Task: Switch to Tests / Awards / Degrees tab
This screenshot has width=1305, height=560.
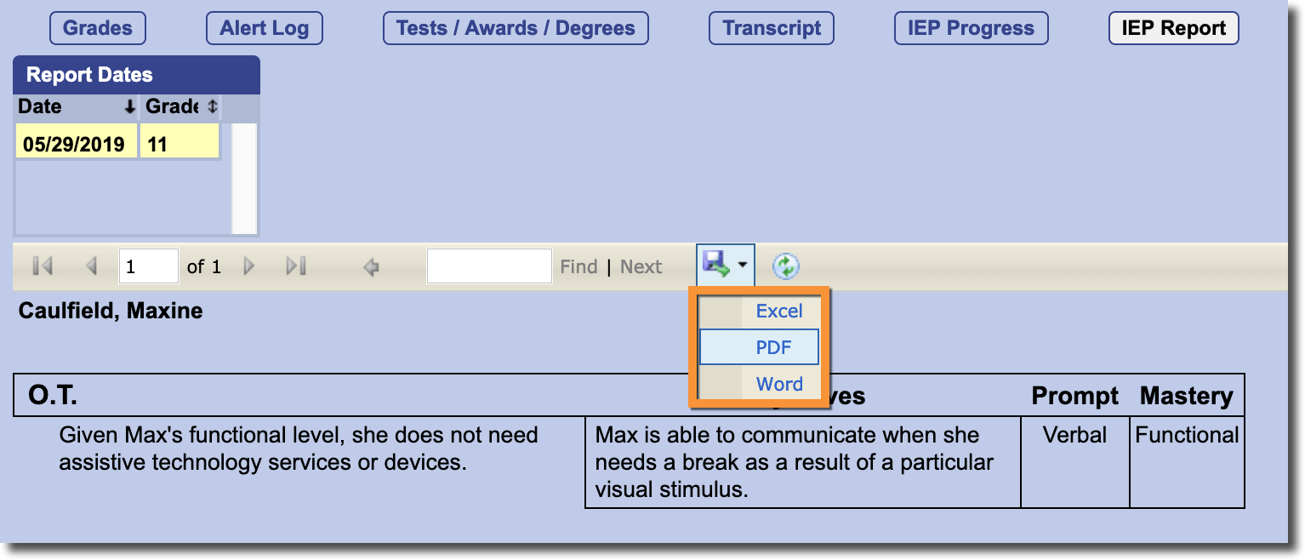Action: pos(516,28)
